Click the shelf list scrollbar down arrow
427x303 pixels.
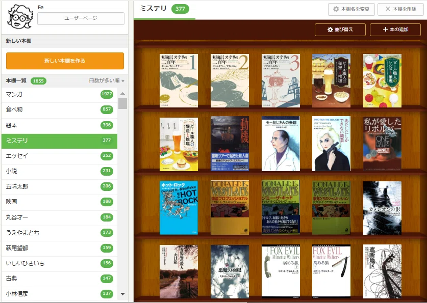pyautogui.click(x=123, y=294)
